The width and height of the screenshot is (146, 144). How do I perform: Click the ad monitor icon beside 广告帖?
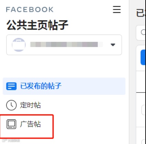(x=11, y=124)
